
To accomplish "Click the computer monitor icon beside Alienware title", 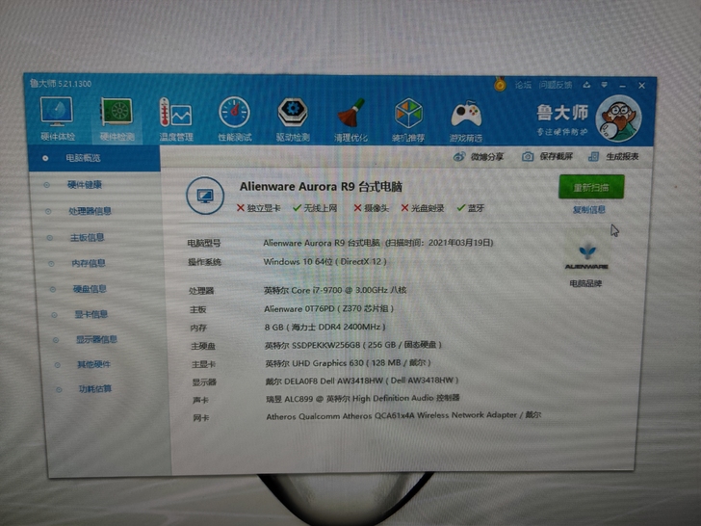I will (x=205, y=196).
